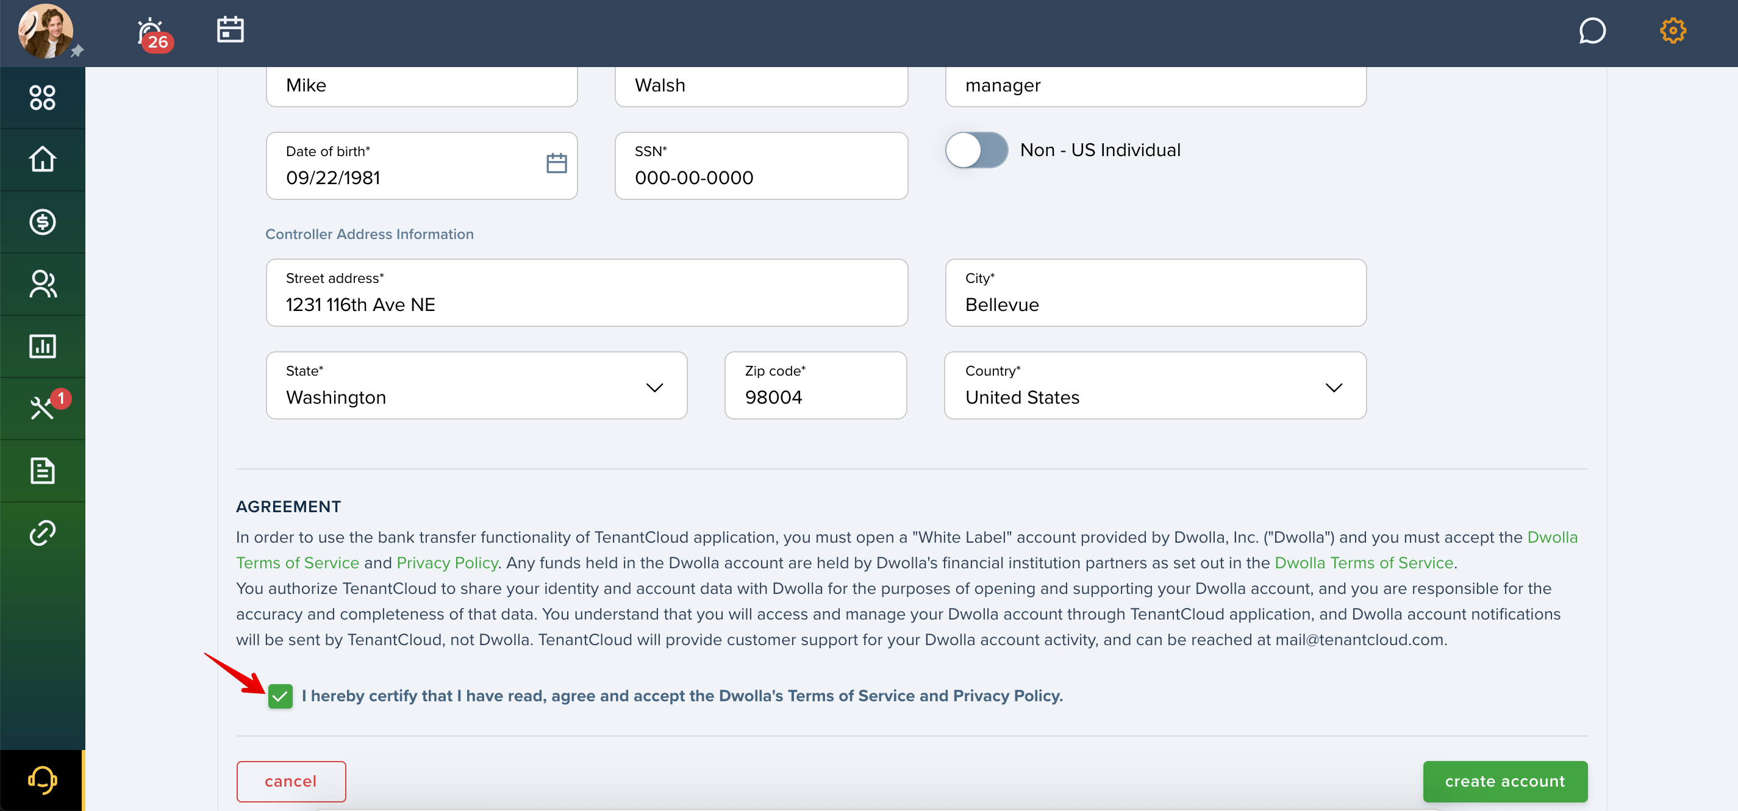Open the user profile avatar

(x=46, y=31)
